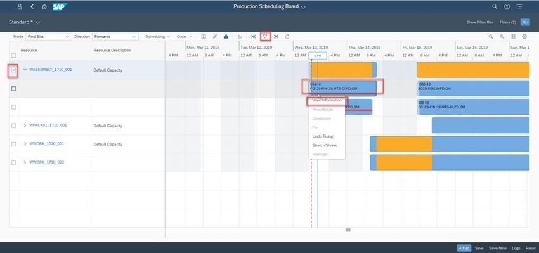
Task: Click the undo arrow in toolbar
Action: (x=240, y=36)
